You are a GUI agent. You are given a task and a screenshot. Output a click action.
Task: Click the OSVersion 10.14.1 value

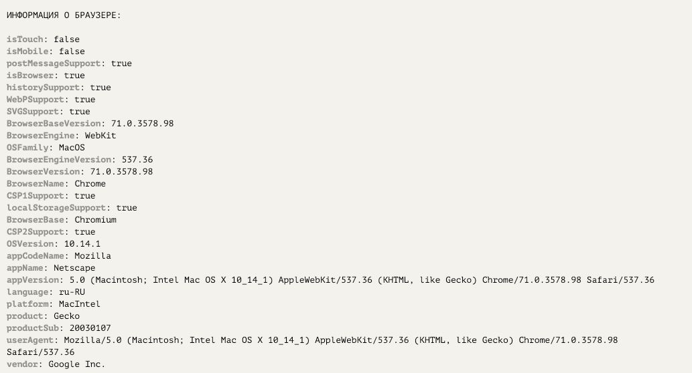click(82, 244)
